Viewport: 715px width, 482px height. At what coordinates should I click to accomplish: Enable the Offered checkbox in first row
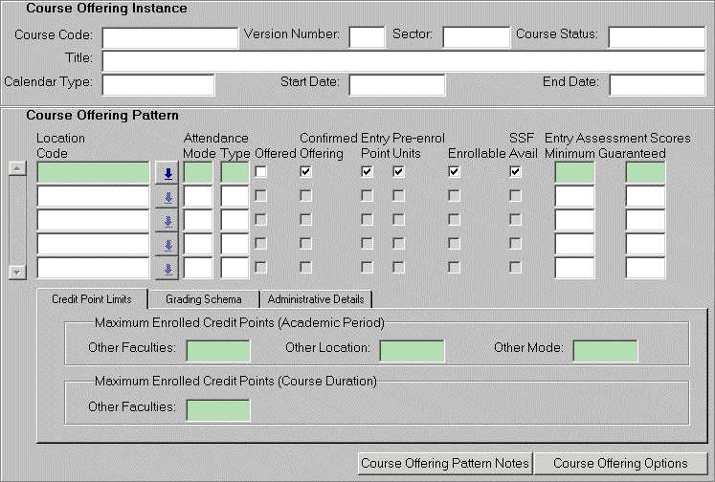260,172
